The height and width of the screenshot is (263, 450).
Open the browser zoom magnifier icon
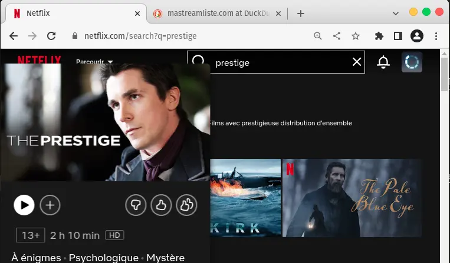[x=318, y=36]
